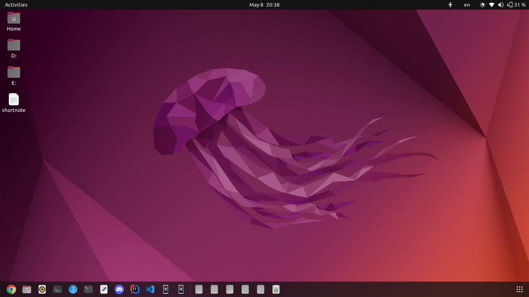Launch Visual Studio Code from dock

150,289
